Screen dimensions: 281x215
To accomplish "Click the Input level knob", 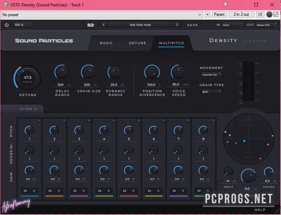I will [x=229, y=172].
